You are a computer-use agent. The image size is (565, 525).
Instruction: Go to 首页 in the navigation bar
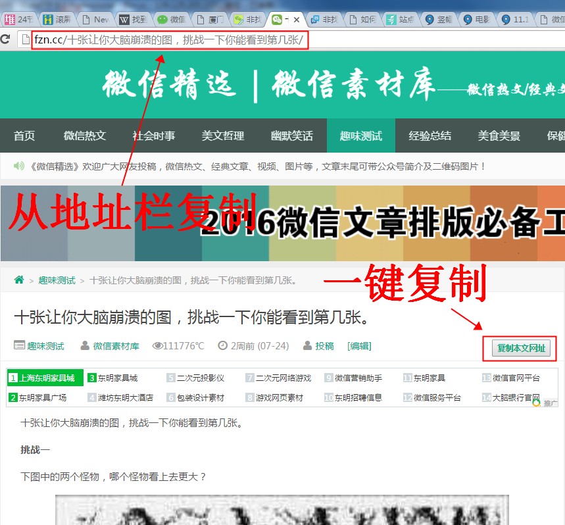(x=24, y=136)
